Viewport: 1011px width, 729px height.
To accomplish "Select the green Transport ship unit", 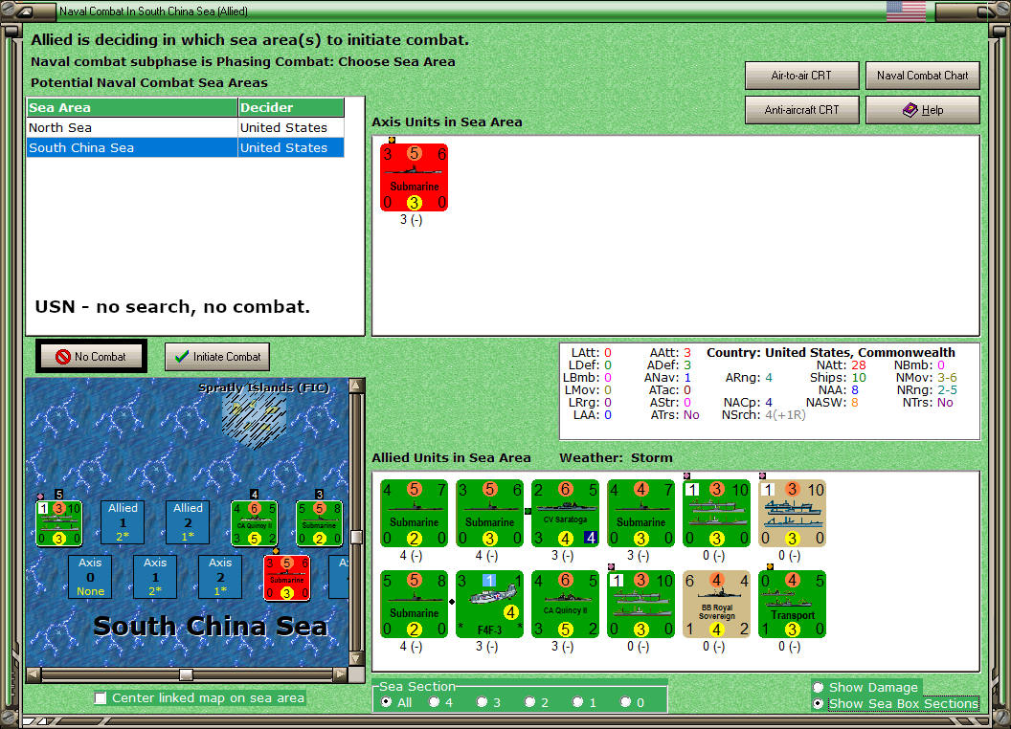I will (793, 604).
